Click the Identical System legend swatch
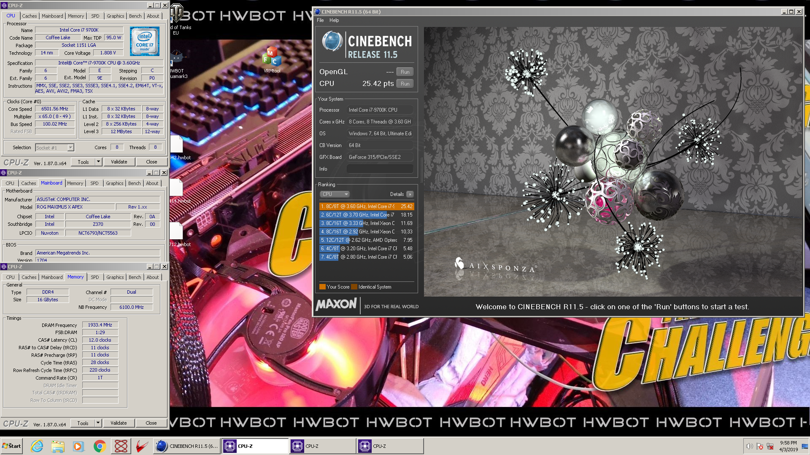Viewport: 810px width, 455px height. 354,287
